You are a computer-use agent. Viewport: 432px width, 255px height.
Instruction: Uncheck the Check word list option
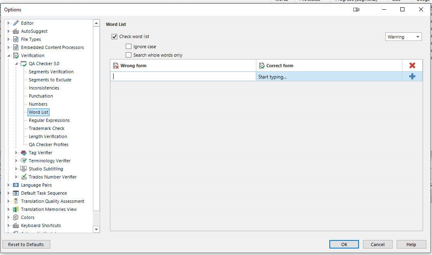114,36
